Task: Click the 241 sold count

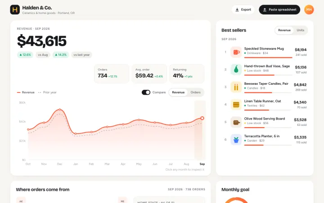Action: (301, 55)
